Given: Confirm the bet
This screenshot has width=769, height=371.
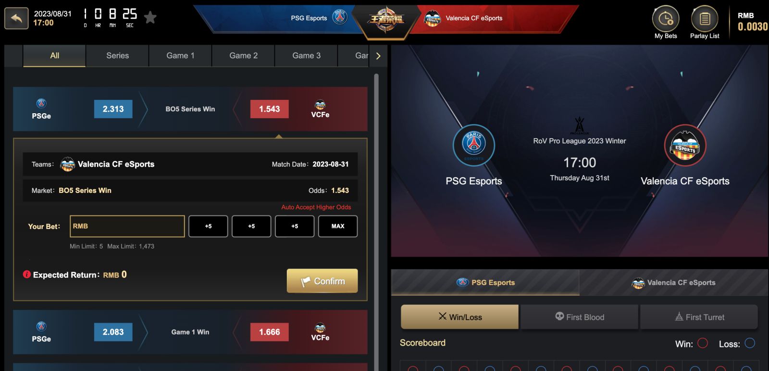Looking at the screenshot, I should 322,281.
